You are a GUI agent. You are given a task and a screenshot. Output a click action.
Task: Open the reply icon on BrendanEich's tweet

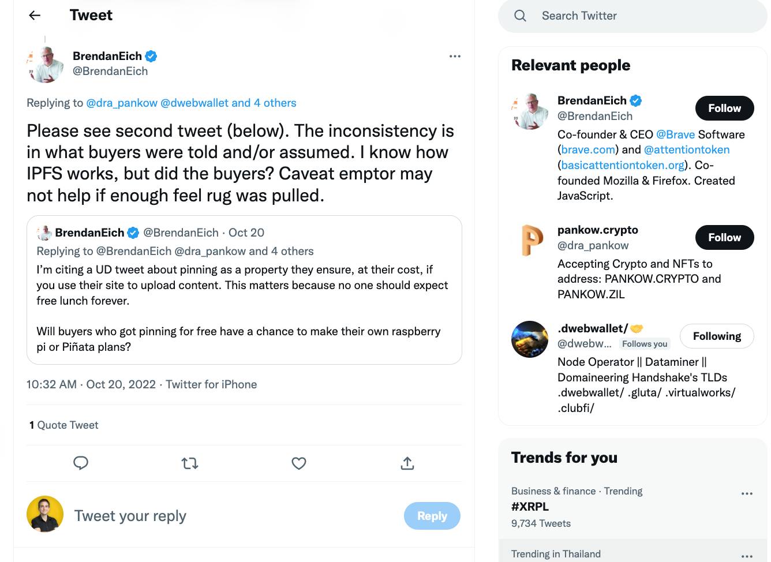(x=81, y=463)
